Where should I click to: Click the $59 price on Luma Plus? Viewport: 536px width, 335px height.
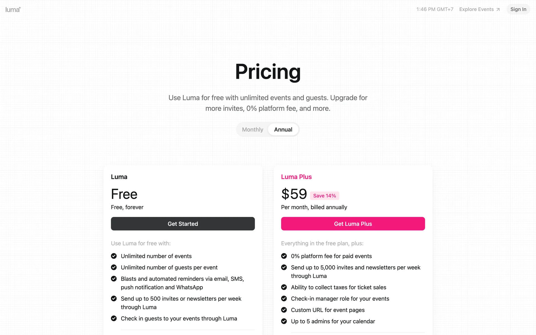click(x=294, y=194)
